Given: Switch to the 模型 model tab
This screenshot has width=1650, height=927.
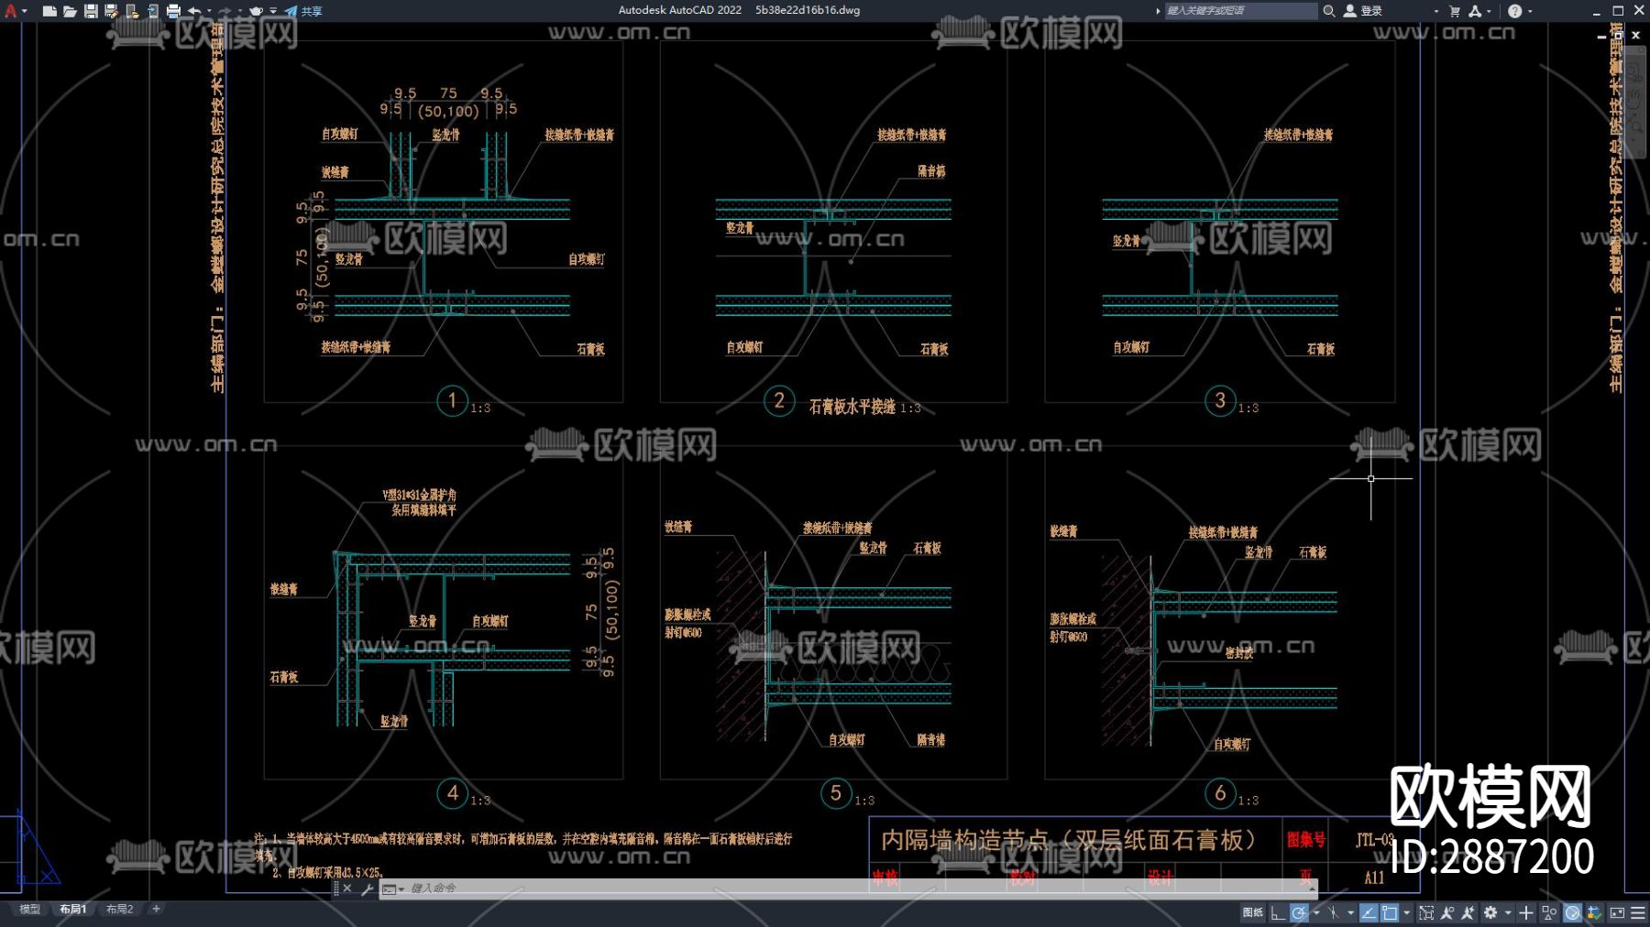Looking at the screenshot, I should pos(30,910).
